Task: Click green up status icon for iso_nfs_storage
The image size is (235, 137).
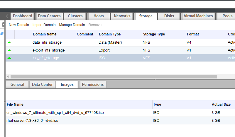Action: coord(9,58)
